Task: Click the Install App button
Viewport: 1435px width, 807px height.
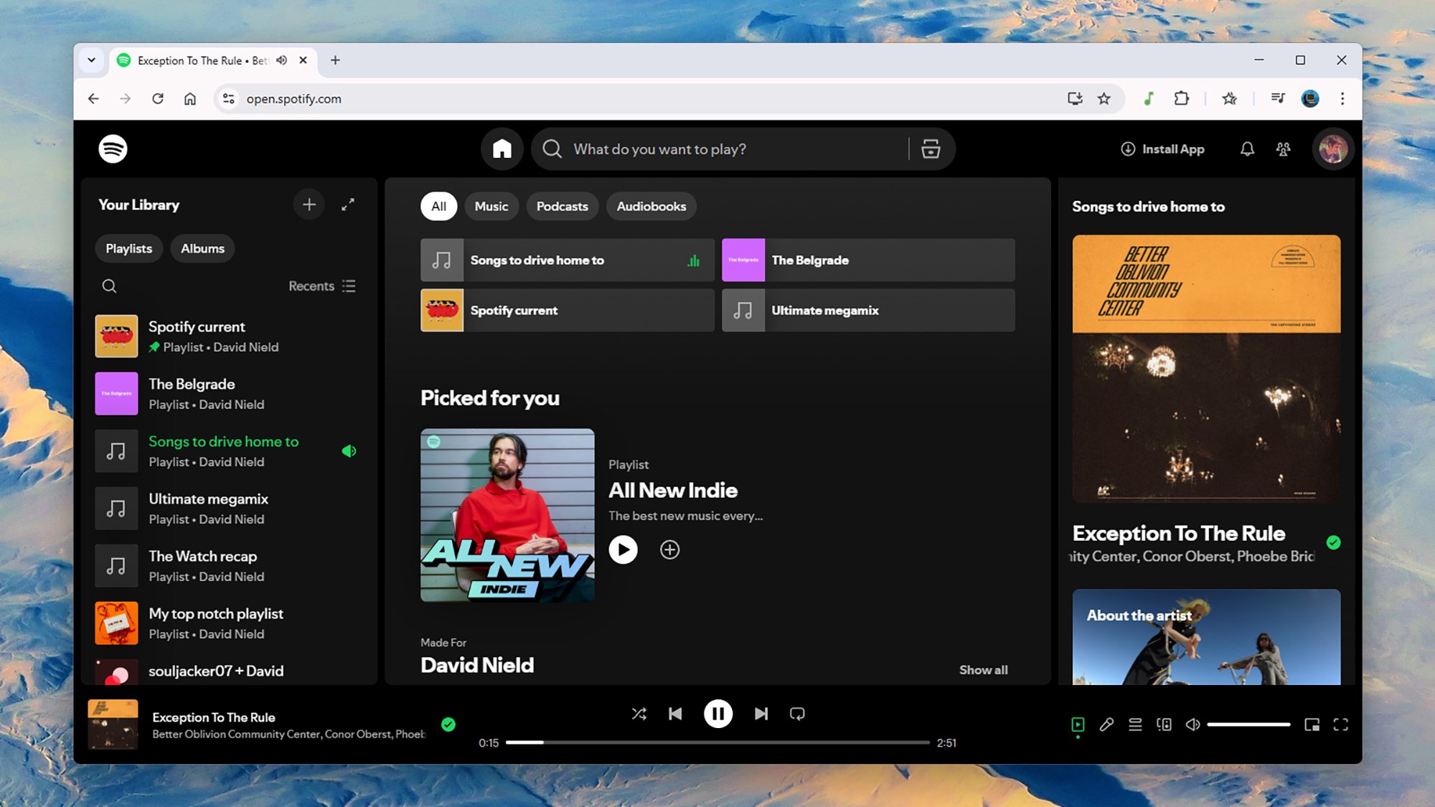Action: click(x=1162, y=148)
